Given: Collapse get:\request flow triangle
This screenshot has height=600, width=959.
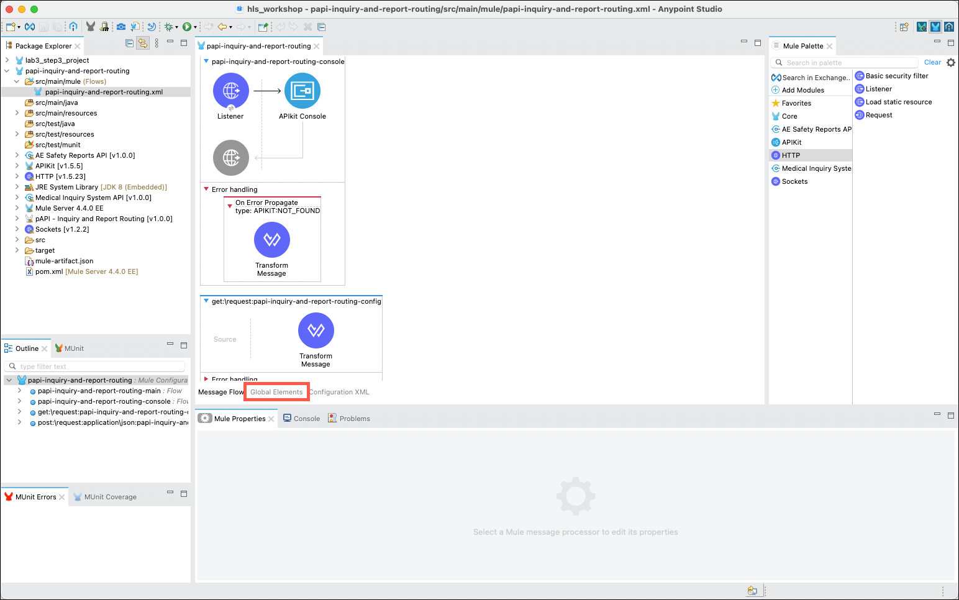Looking at the screenshot, I should [x=206, y=301].
